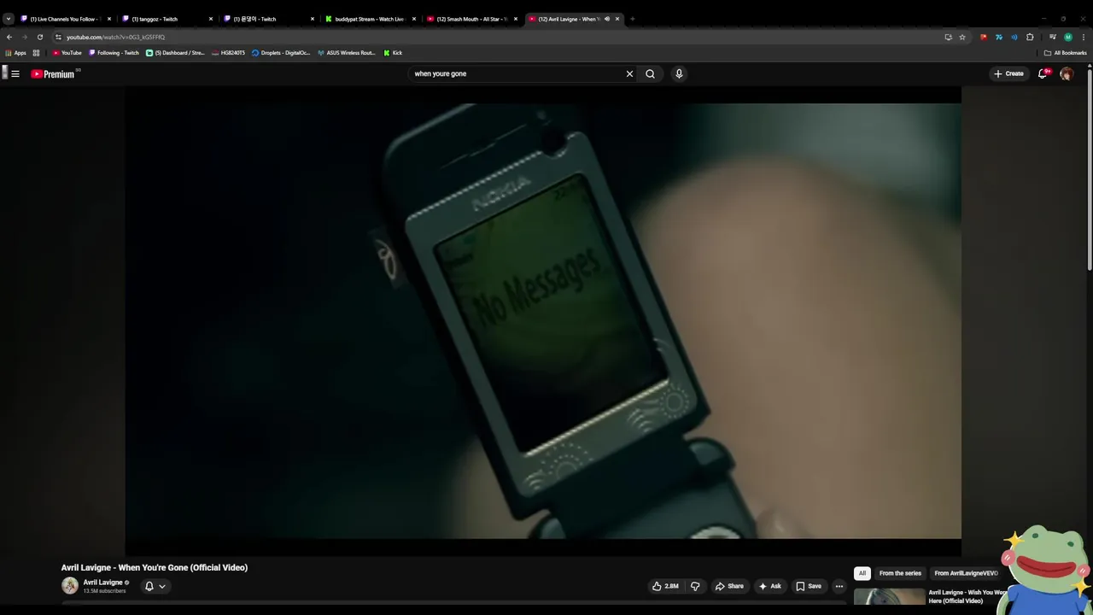Open the media controls toolbar icon
1093x615 pixels.
coord(1053,37)
